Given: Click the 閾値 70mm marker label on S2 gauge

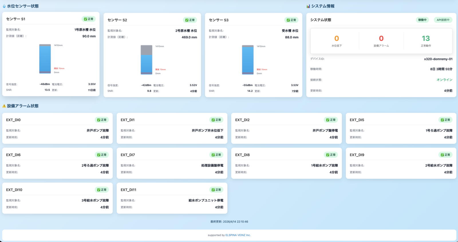Looking at the screenshot, I should pyautogui.click(x=161, y=70).
